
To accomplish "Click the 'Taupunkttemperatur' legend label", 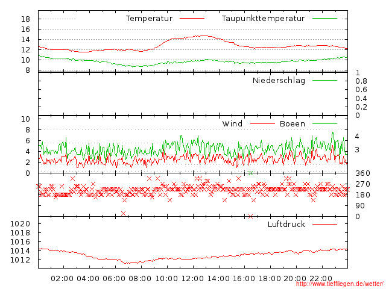I will point(263,19).
